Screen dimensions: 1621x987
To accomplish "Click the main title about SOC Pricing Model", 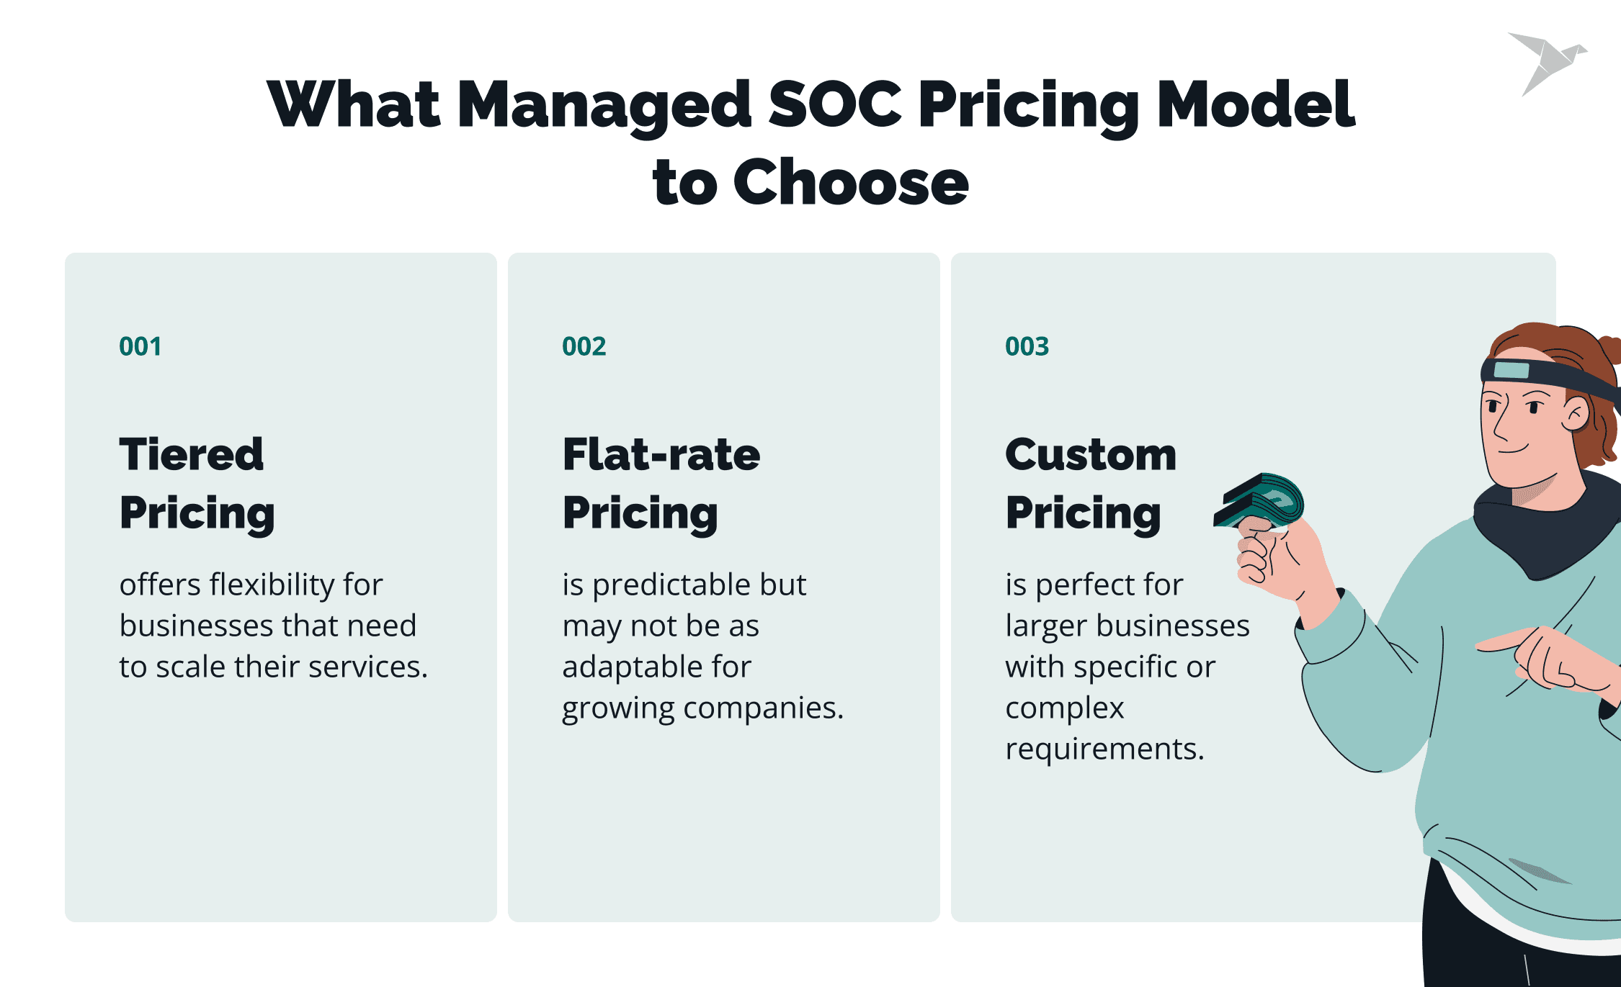I will tap(810, 104).
